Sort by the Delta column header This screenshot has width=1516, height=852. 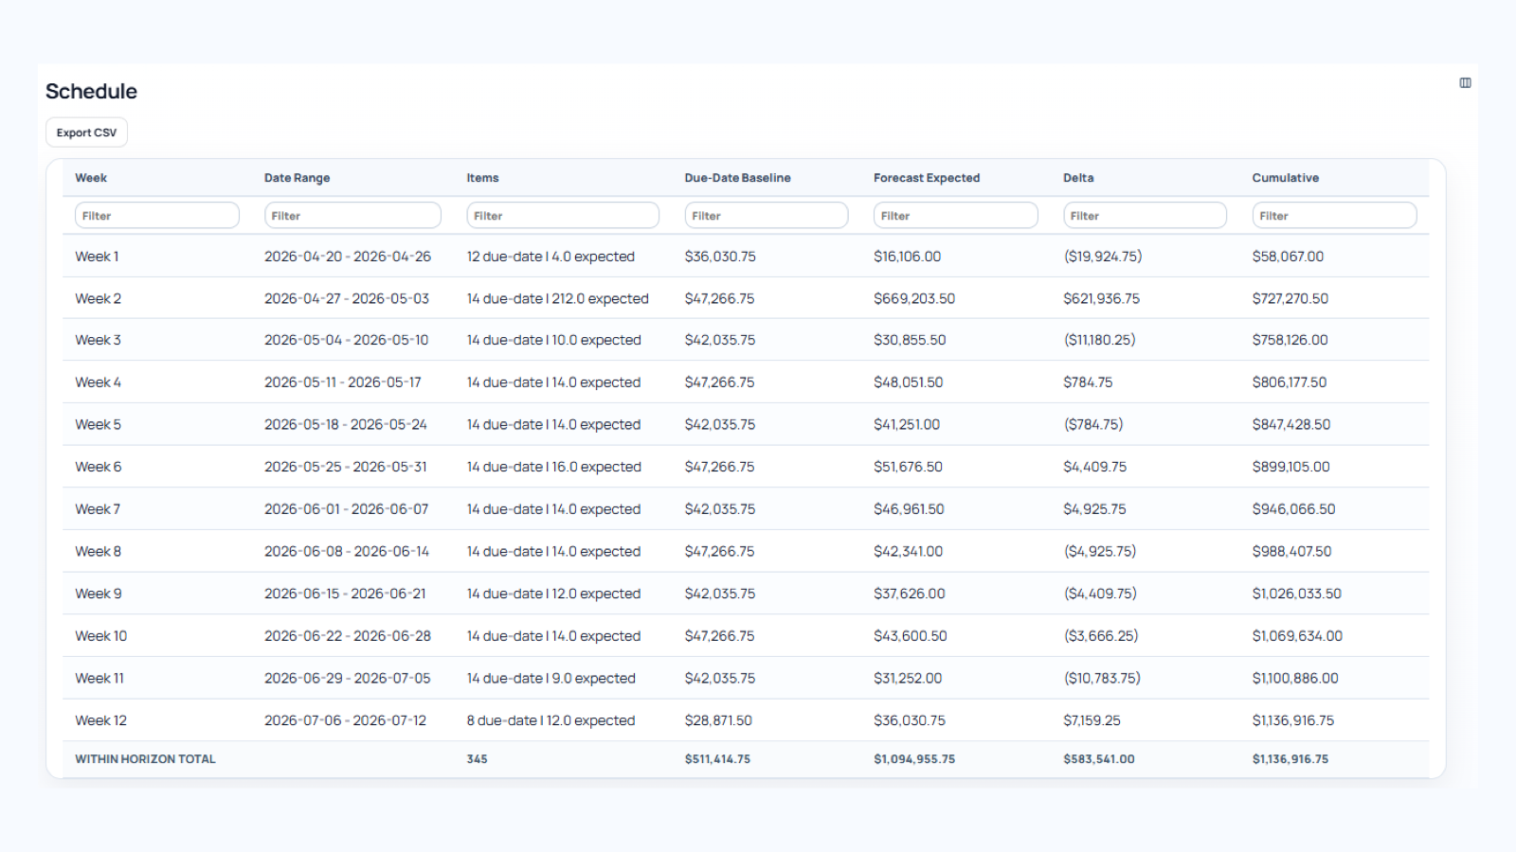pos(1078,178)
